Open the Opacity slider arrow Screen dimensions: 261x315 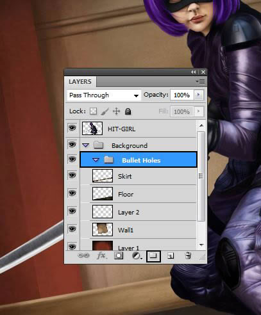tap(199, 95)
